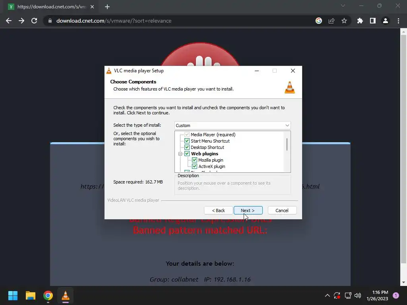Select the Web plugins label in the tree

(x=205, y=154)
